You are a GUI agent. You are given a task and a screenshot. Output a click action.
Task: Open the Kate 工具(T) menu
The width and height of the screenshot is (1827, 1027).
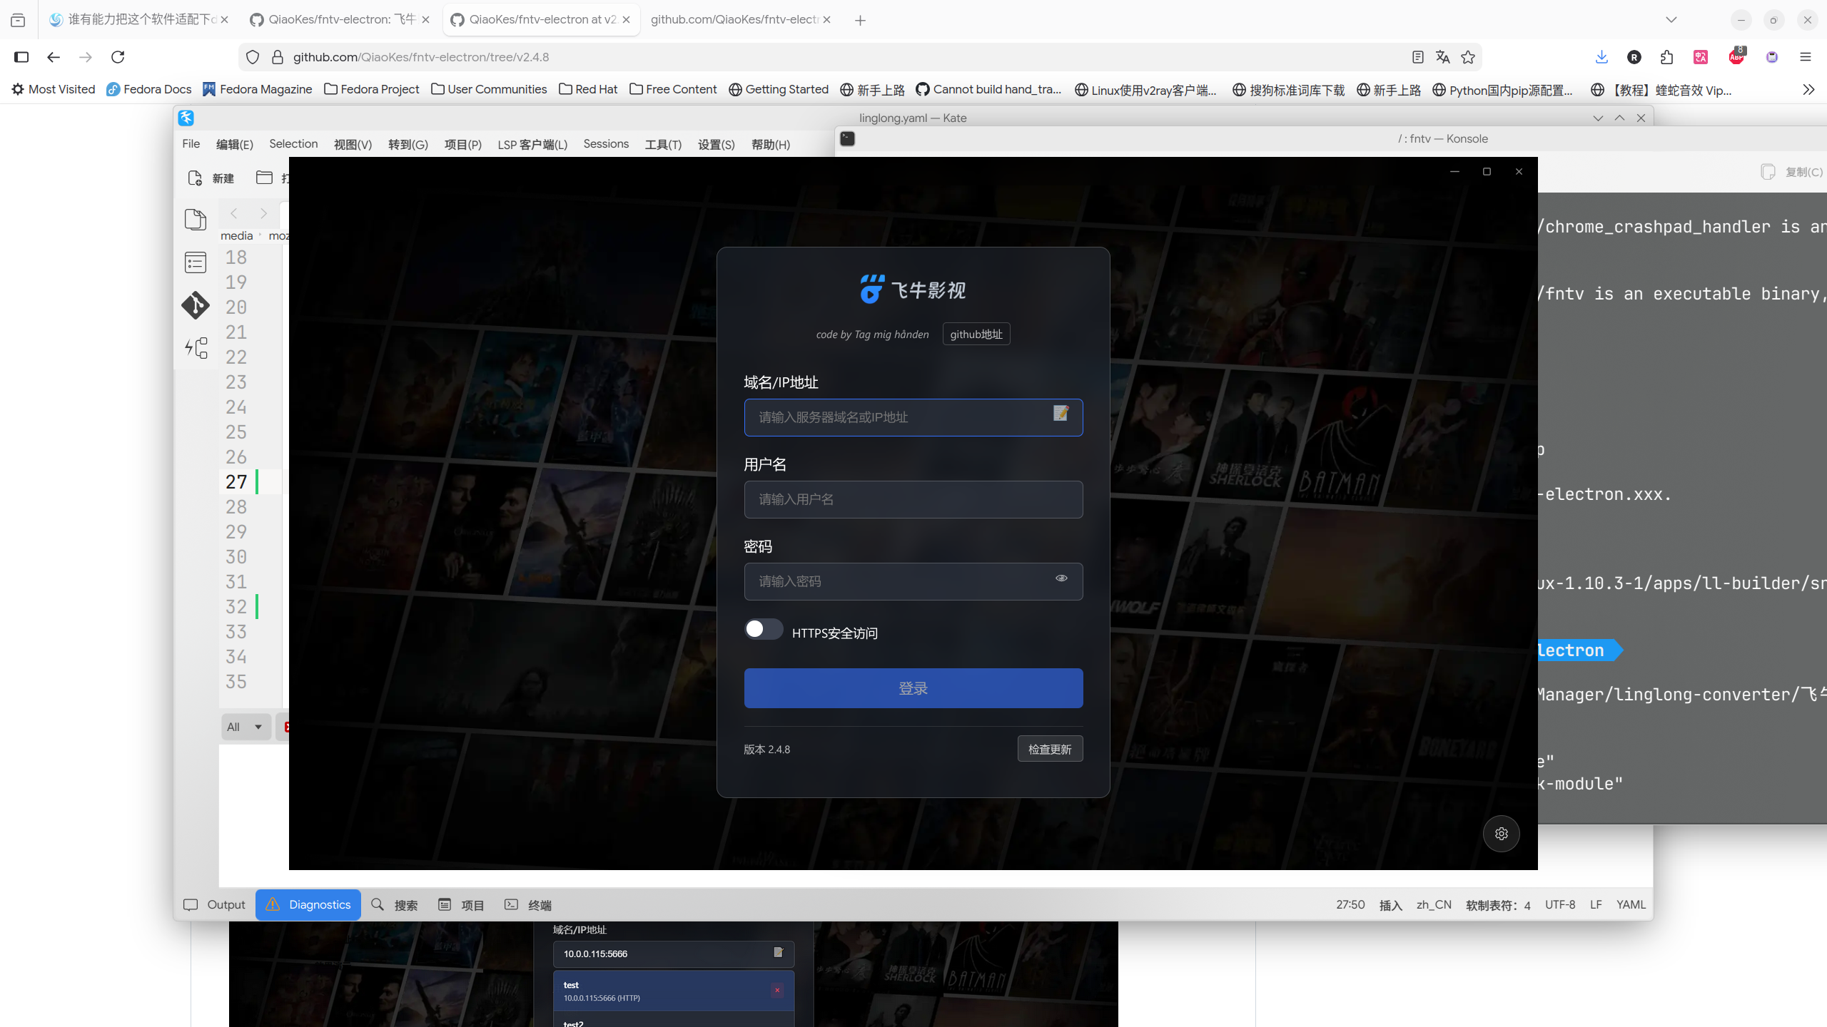click(663, 144)
